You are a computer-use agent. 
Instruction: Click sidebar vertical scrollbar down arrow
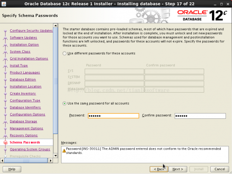click(55, 155)
